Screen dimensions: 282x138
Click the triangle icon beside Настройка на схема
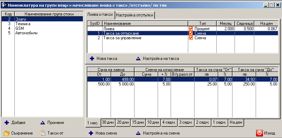click(x=138, y=133)
